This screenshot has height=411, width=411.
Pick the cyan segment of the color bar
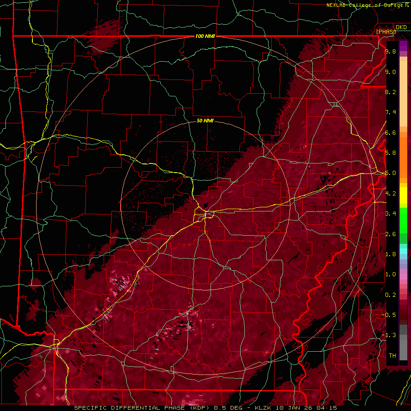(x=403, y=251)
